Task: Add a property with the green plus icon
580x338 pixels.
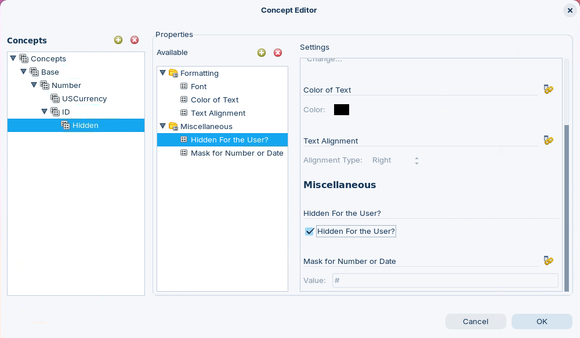Action: point(262,53)
